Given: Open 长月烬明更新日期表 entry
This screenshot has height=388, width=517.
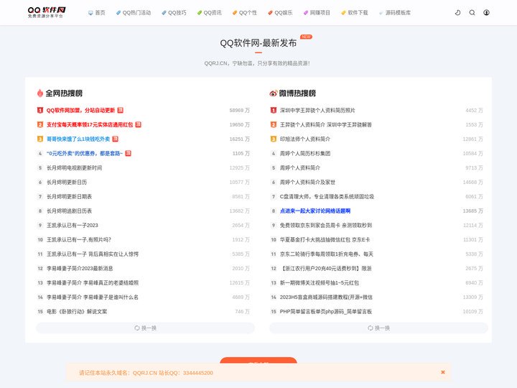Looking at the screenshot, I should pyautogui.click(x=69, y=196).
